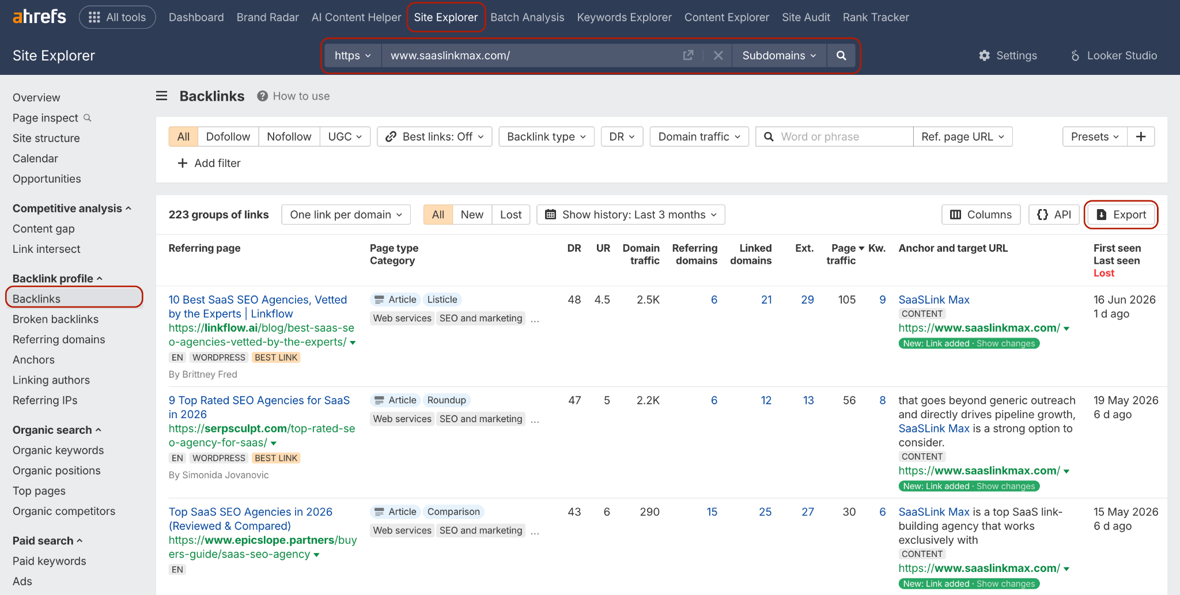The width and height of the screenshot is (1180, 595).
Task: Open Rank Tracker tab
Action: (876, 17)
